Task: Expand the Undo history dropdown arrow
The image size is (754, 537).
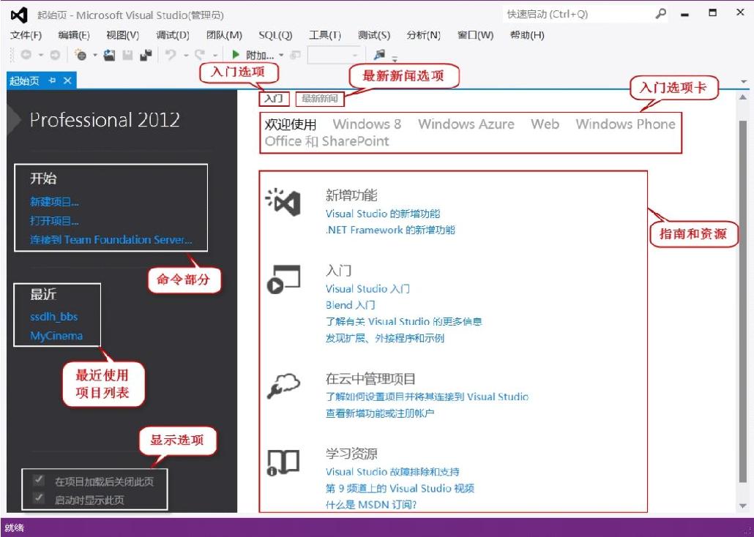Action: [186, 56]
